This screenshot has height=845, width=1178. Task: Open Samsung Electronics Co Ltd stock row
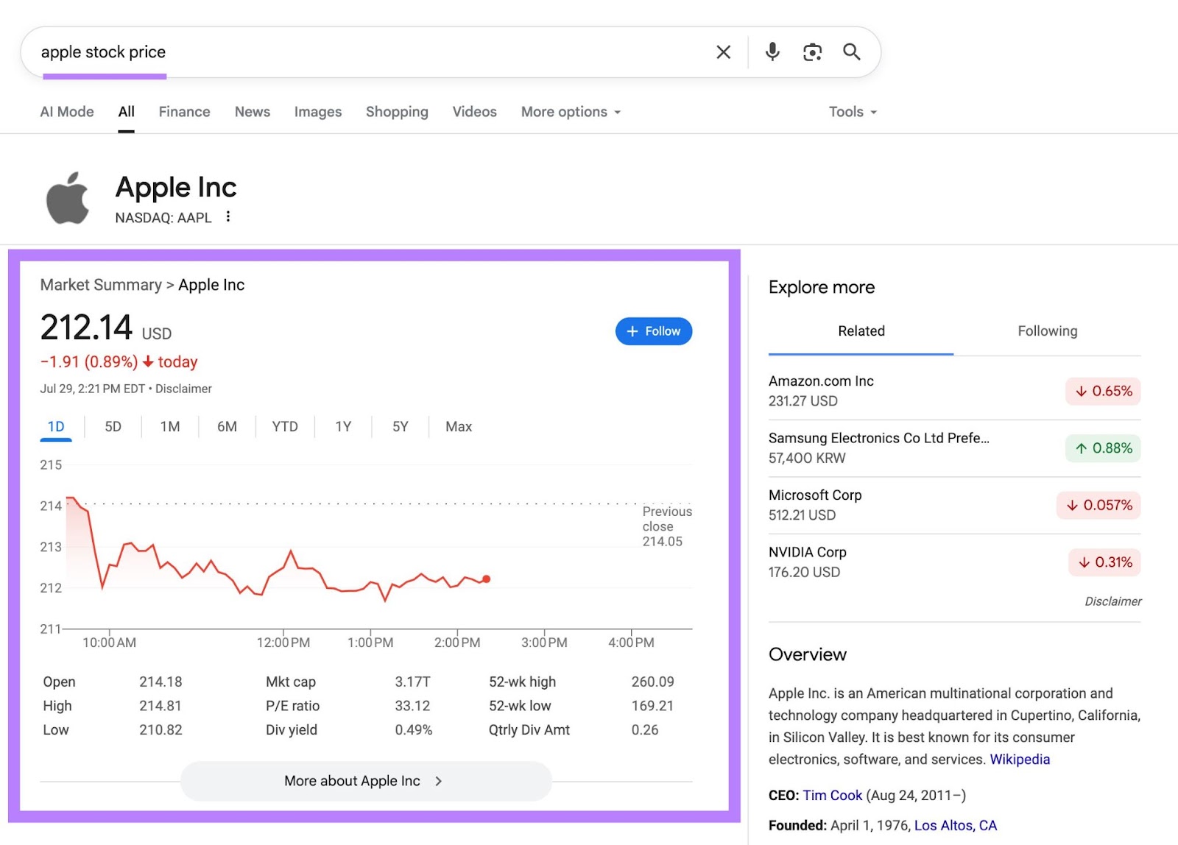955,448
